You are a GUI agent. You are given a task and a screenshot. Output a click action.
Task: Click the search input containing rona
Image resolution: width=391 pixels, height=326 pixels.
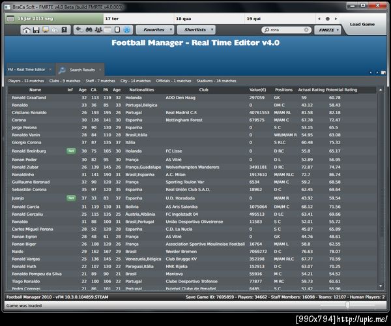tap(286, 30)
